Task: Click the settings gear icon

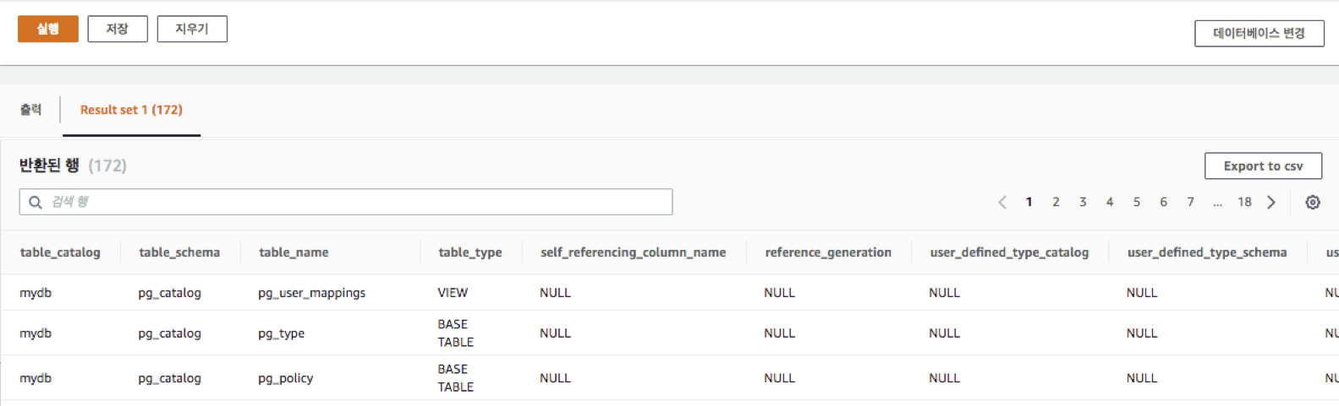Action: tap(1312, 203)
